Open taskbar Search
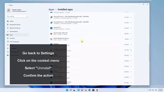 pyautogui.click(x=71, y=90)
